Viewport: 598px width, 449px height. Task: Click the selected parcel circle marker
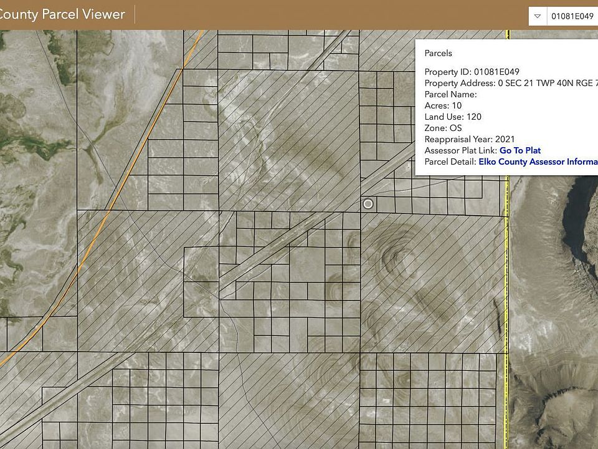tap(368, 204)
